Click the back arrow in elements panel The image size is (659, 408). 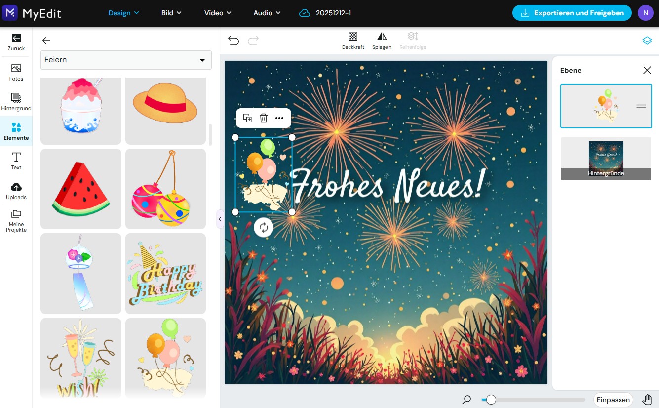pyautogui.click(x=46, y=41)
